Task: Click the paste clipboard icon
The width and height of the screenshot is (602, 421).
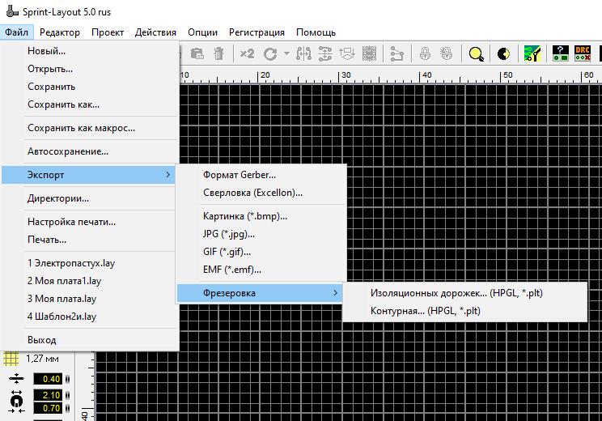Action: coord(197,53)
